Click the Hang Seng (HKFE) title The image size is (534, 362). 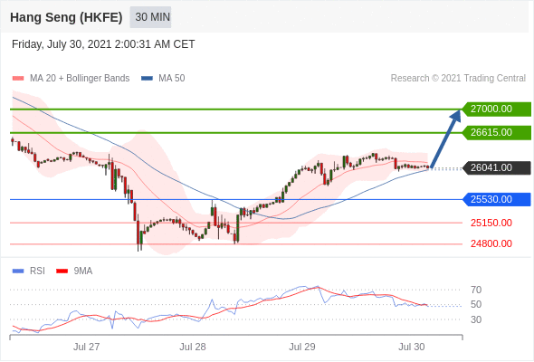(66, 17)
